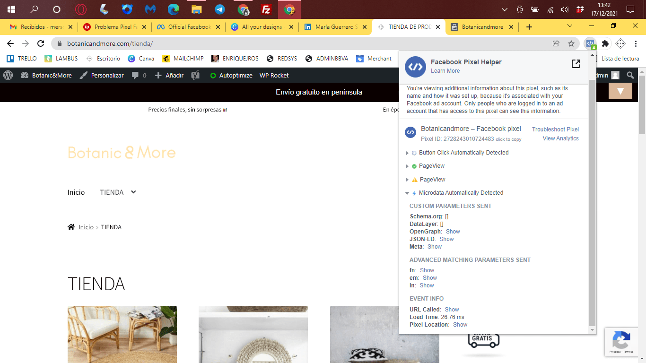Show the fn advanced matching parameter

(427, 270)
